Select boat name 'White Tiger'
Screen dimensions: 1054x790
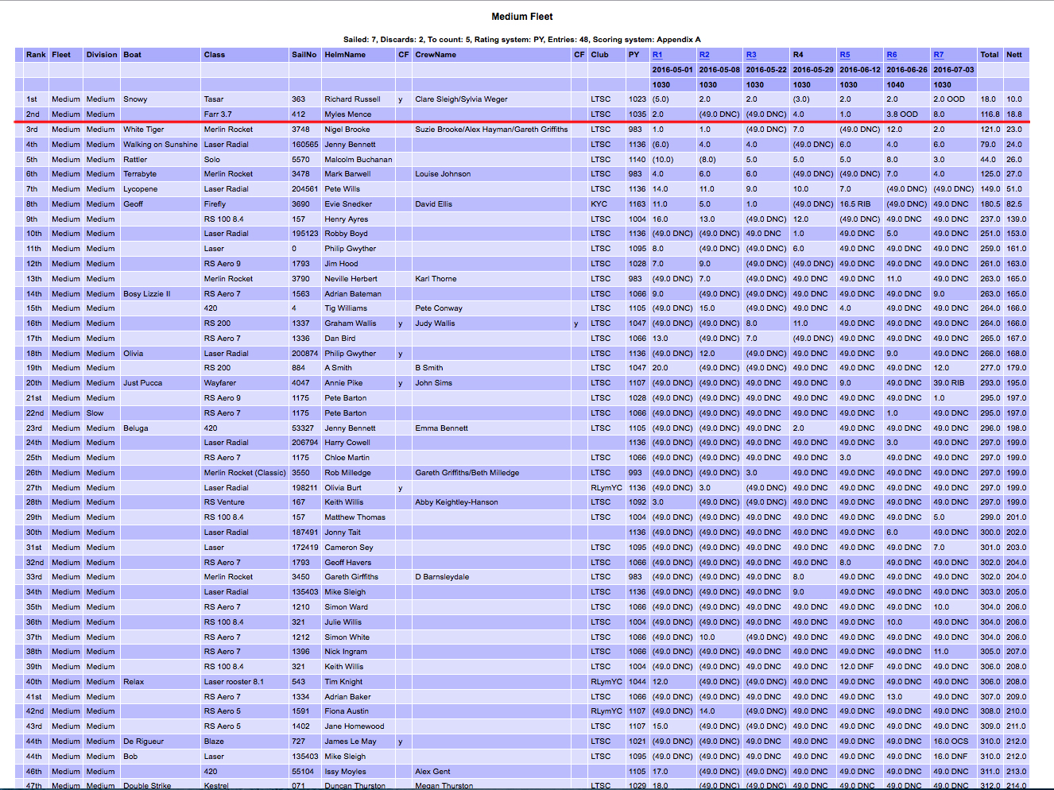tap(144, 130)
